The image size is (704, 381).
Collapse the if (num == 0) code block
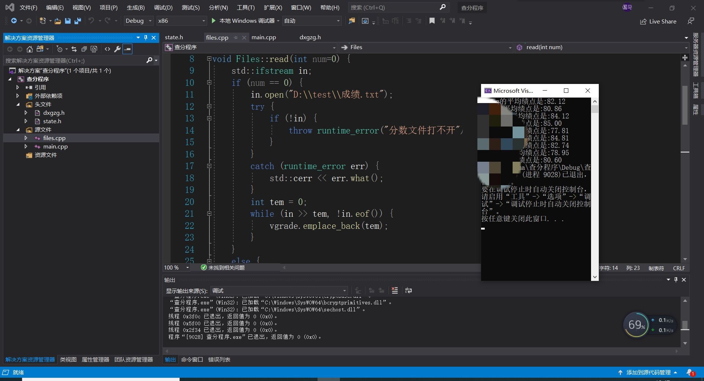pyautogui.click(x=209, y=83)
